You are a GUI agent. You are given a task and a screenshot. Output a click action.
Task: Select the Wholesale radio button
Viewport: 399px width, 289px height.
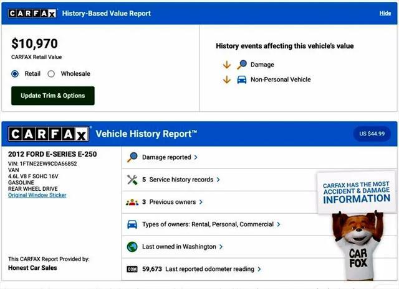(x=51, y=74)
